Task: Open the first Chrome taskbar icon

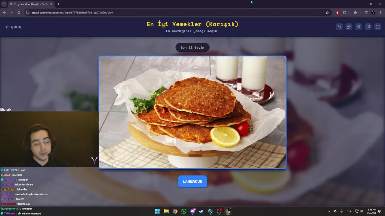Action: tap(175, 211)
